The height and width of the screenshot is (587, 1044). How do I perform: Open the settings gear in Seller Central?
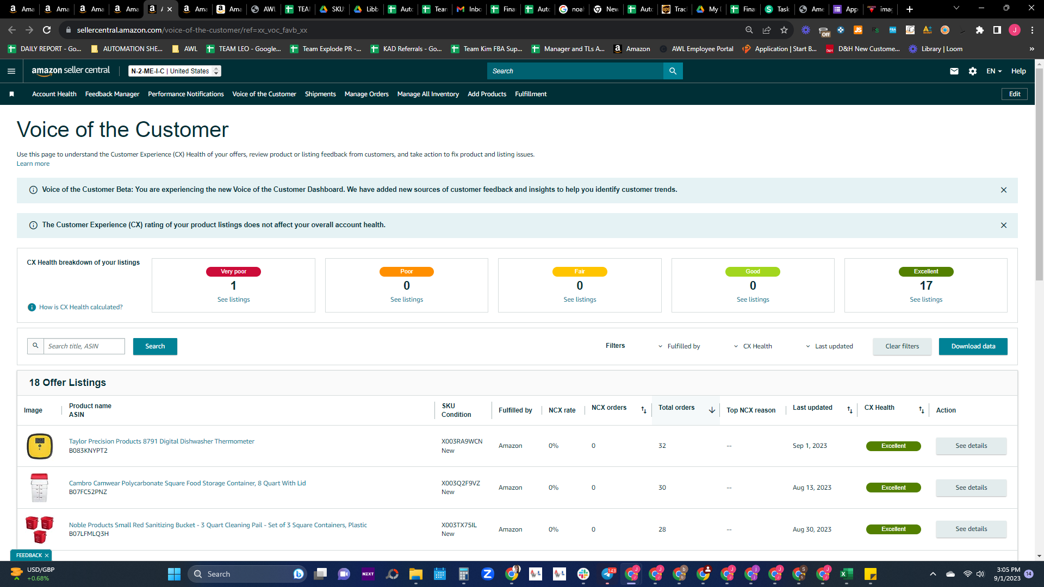(973, 71)
